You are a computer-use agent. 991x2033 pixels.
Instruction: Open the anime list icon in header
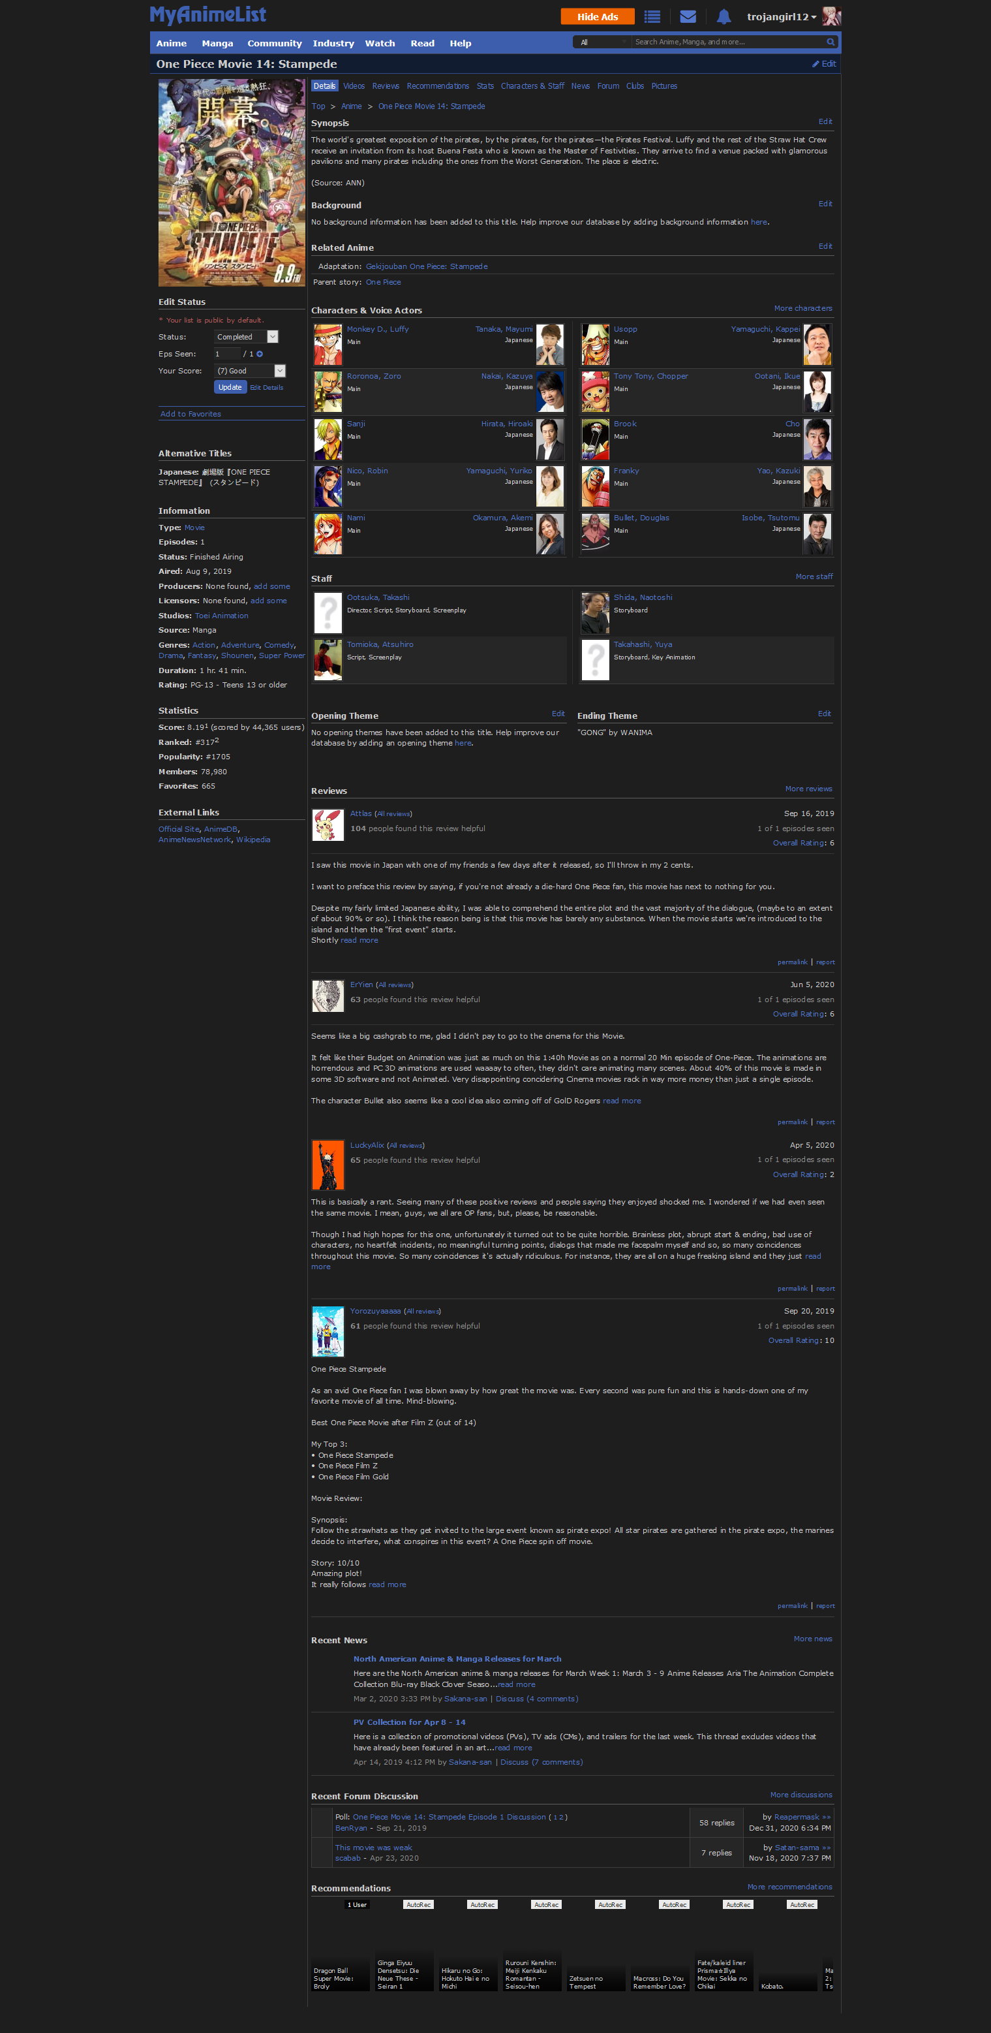pos(652,16)
